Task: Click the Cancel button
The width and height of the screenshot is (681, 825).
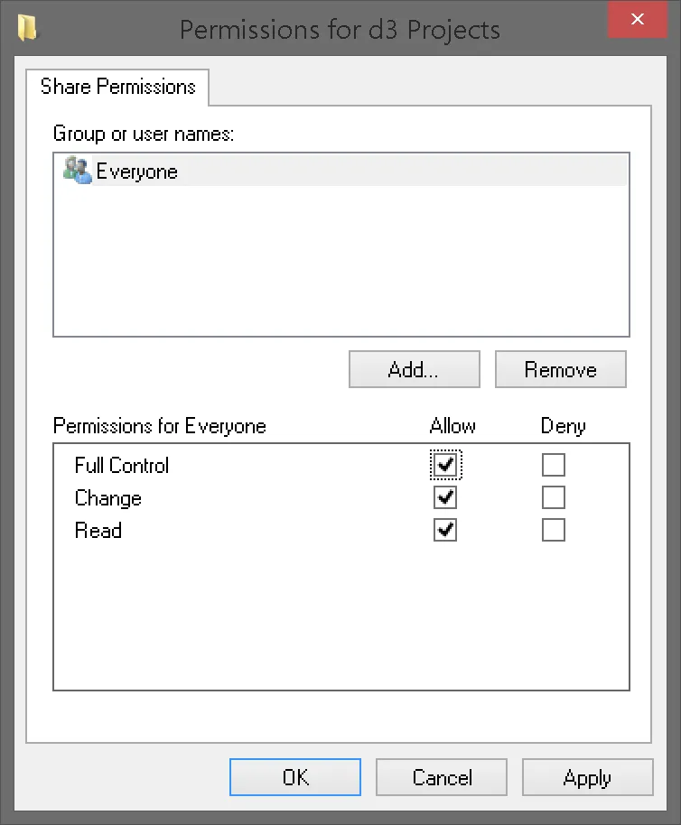Action: 442,777
